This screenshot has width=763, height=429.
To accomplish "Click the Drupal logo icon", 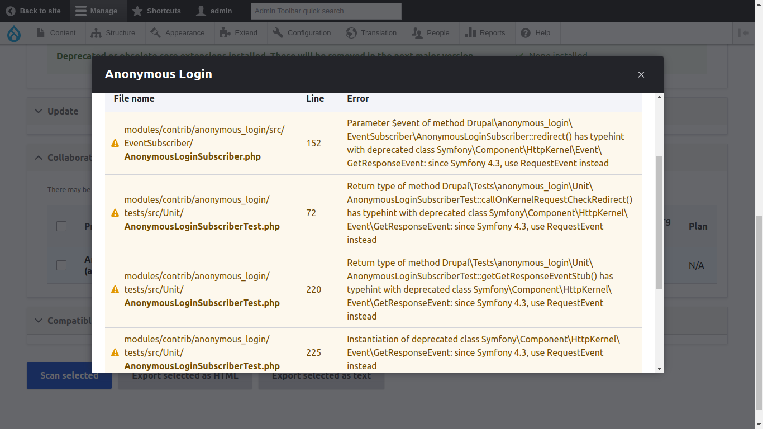I will point(14,34).
